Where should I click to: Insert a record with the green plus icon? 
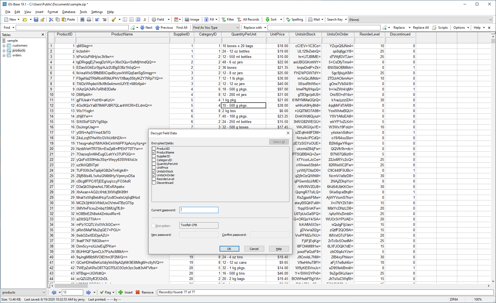[x=121, y=292]
